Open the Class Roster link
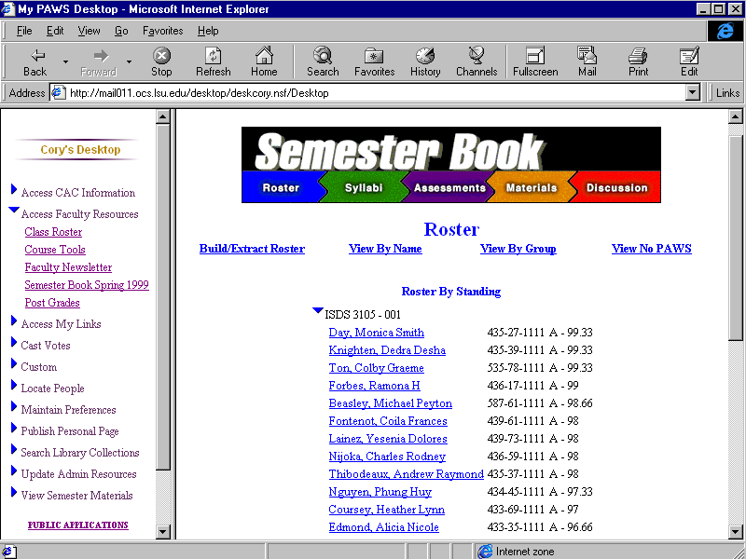This screenshot has height=559, width=746. (53, 232)
